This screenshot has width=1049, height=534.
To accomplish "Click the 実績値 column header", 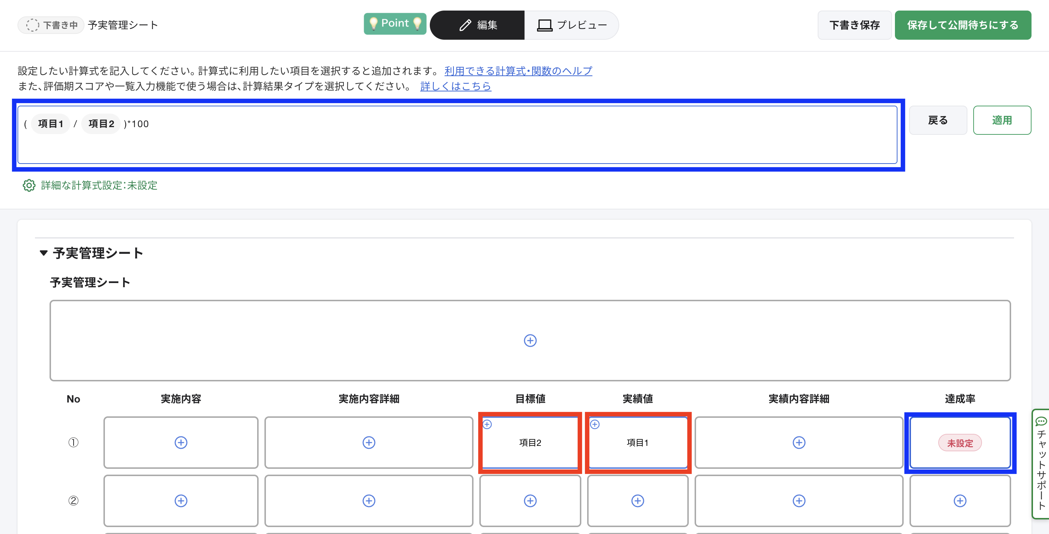I will click(x=638, y=399).
